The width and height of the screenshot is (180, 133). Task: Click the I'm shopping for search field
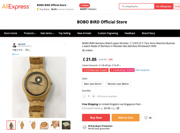click(136, 6)
